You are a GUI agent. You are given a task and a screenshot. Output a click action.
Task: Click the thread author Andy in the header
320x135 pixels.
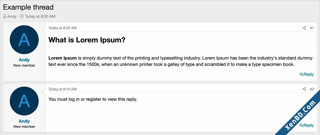tap(12, 16)
